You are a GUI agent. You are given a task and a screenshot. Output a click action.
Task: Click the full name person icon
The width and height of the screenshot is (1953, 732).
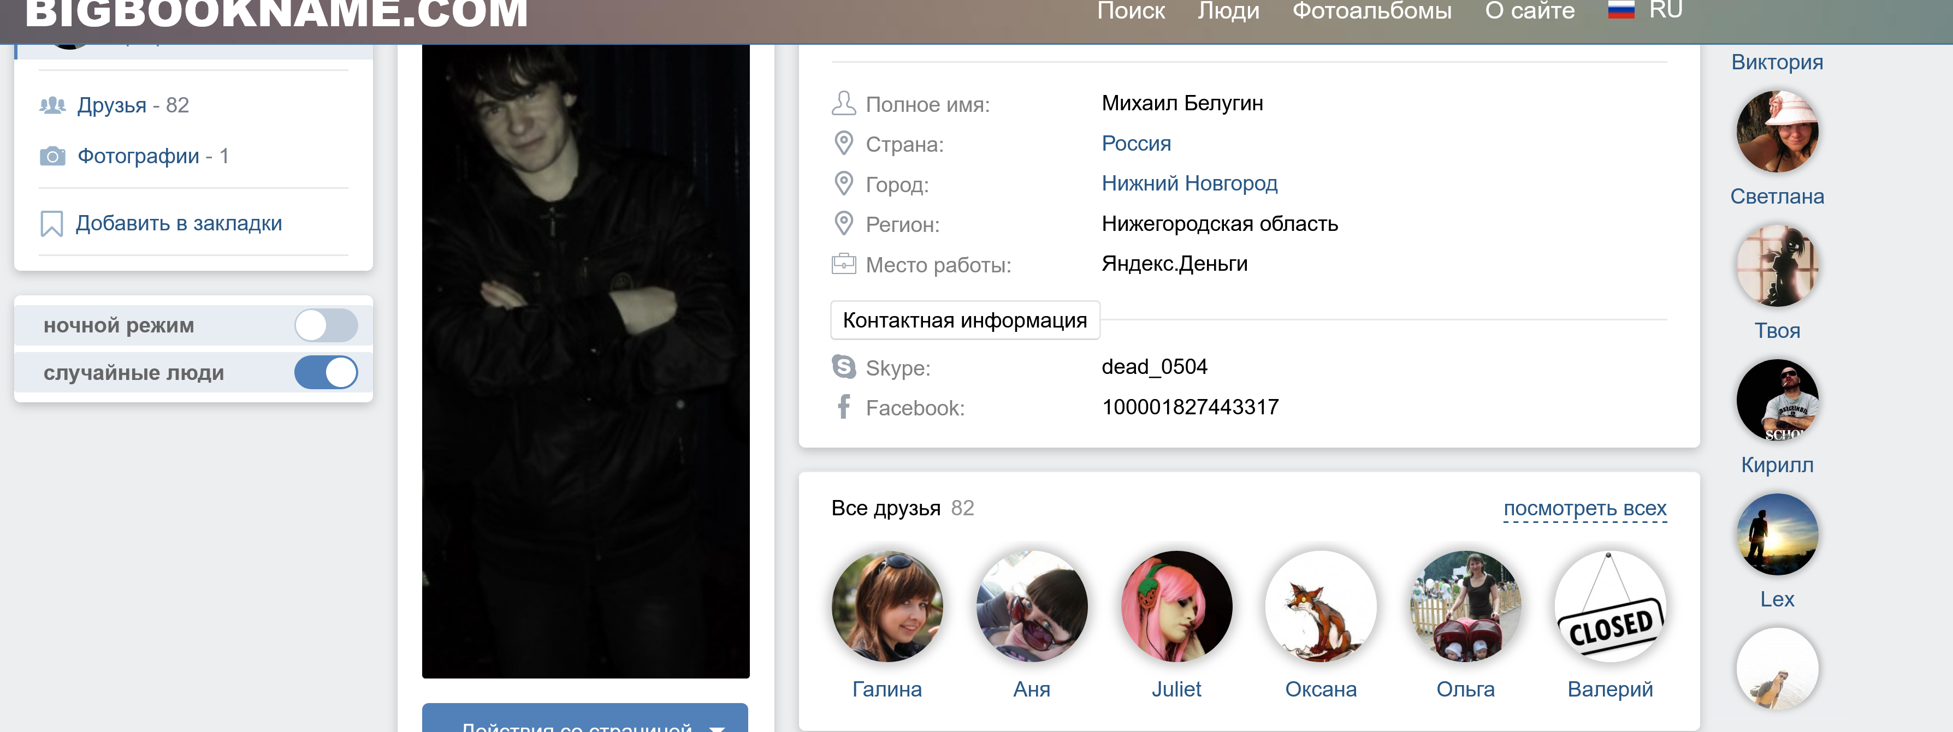pyautogui.click(x=843, y=103)
